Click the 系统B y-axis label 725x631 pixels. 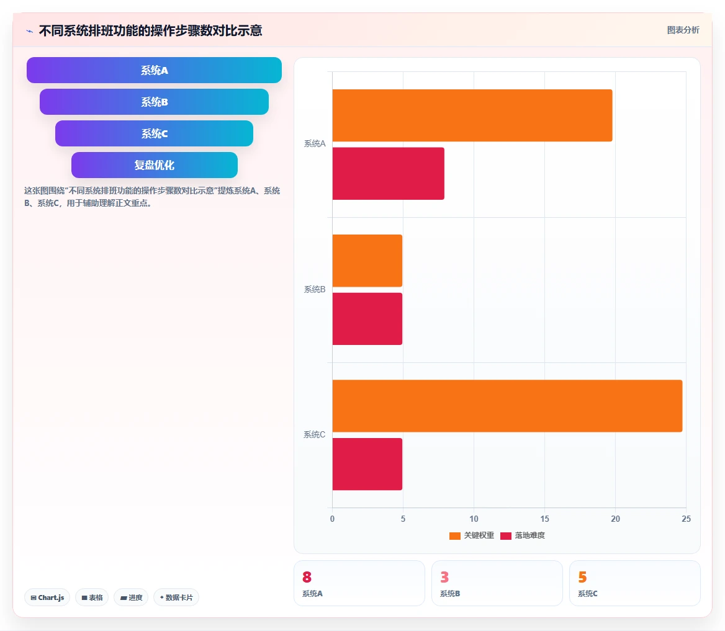pyautogui.click(x=315, y=289)
